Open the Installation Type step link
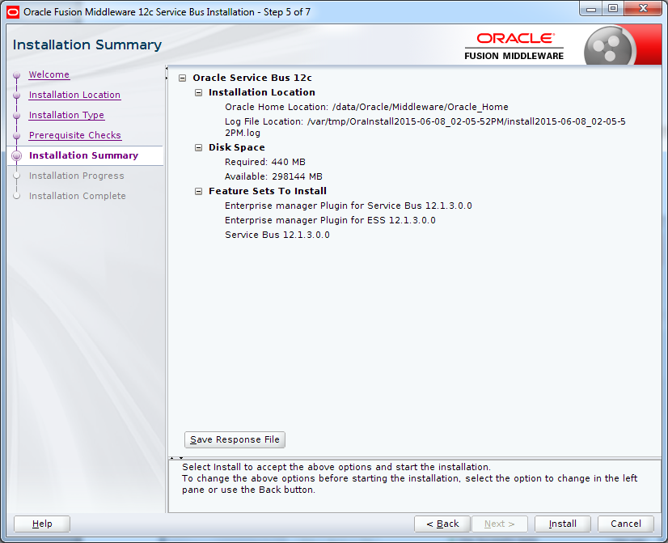Viewport: 668px width, 543px height. point(66,115)
